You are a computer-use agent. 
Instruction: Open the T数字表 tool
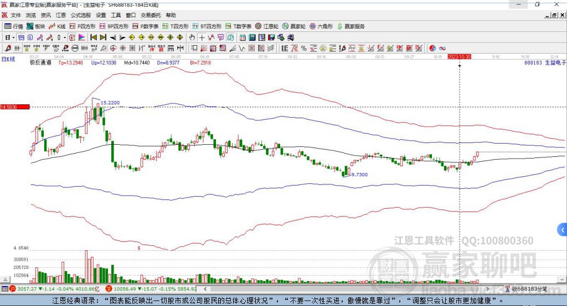(238, 27)
